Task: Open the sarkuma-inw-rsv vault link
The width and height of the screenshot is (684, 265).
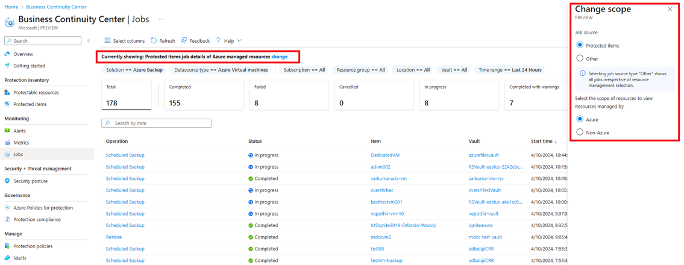Action: click(x=488, y=179)
